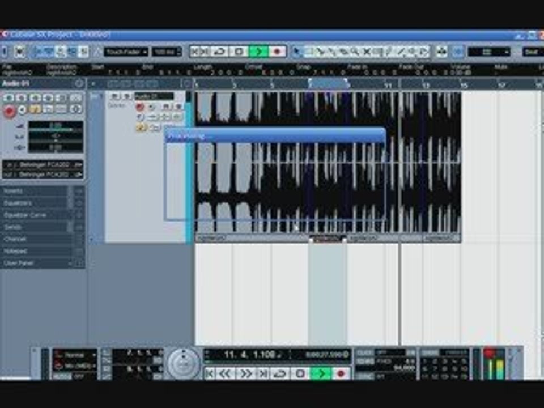Expand the Equalizers section in the Inspector

[x=42, y=203]
